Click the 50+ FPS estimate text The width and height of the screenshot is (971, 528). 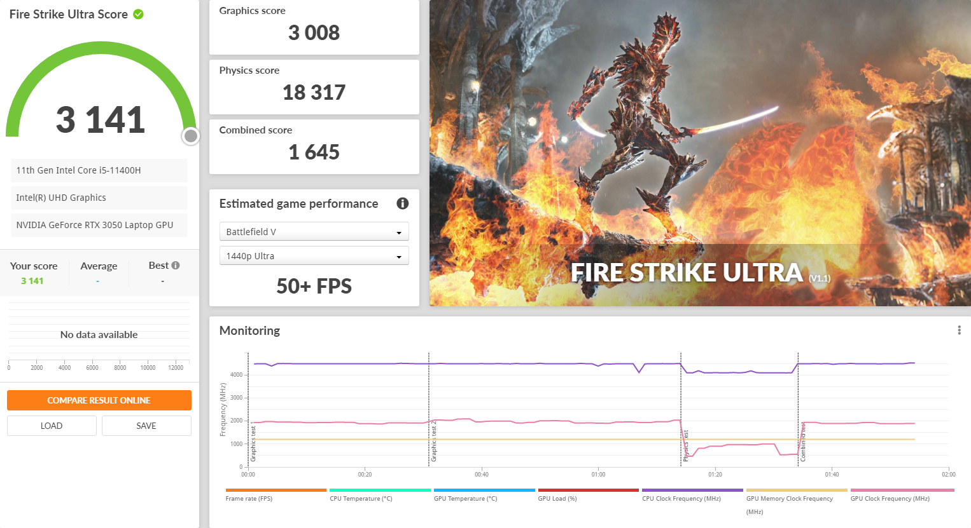coord(314,286)
